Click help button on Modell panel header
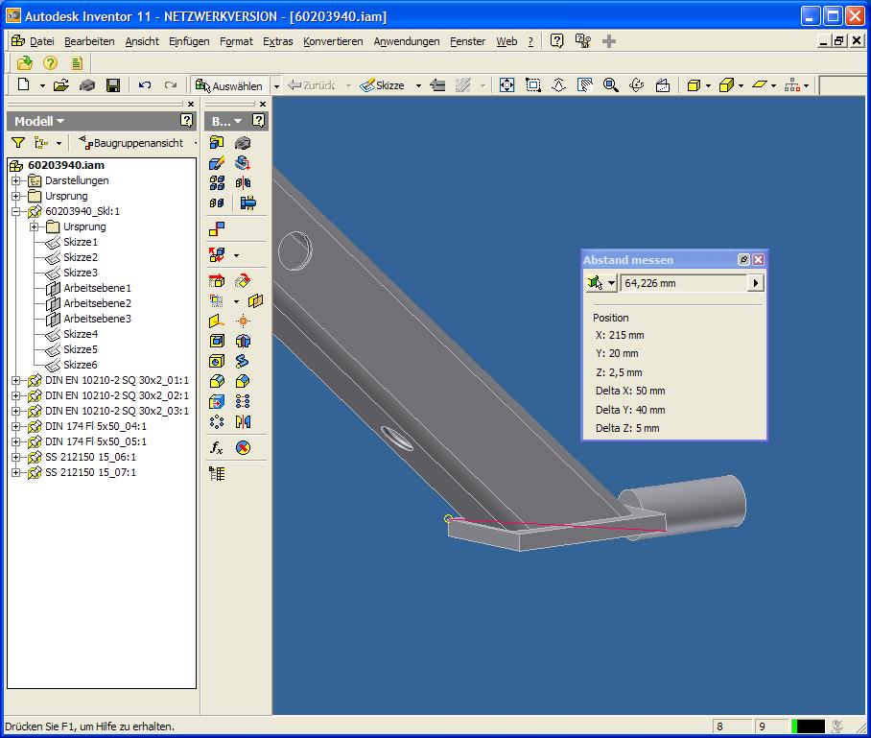The image size is (871, 738). tap(187, 121)
